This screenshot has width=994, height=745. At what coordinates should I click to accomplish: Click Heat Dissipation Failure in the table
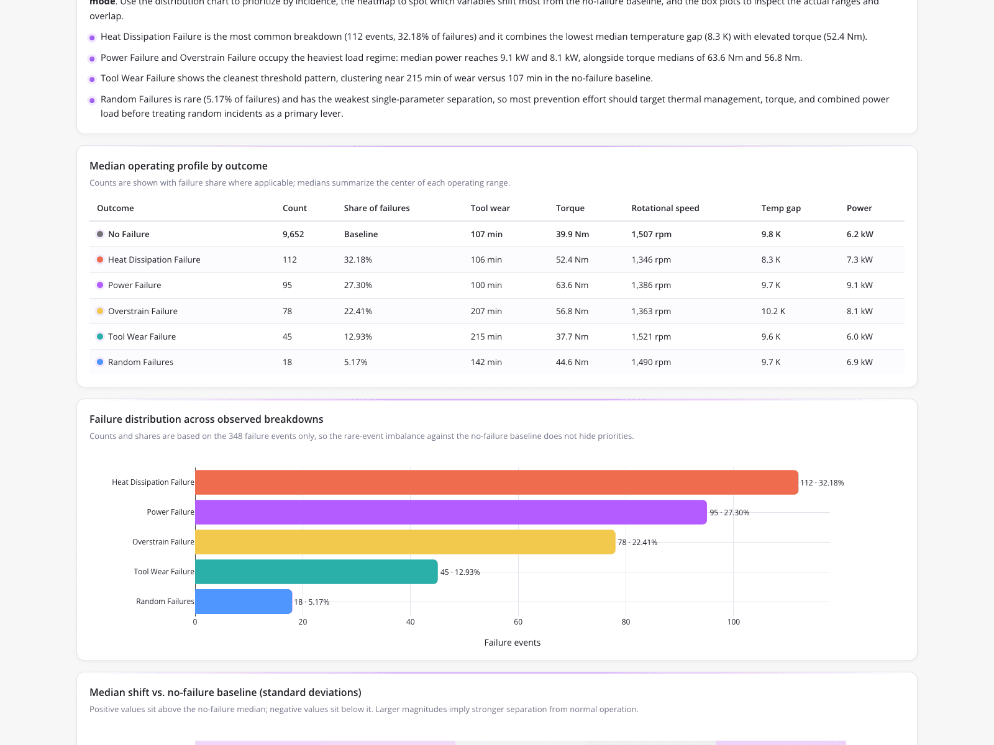(154, 260)
